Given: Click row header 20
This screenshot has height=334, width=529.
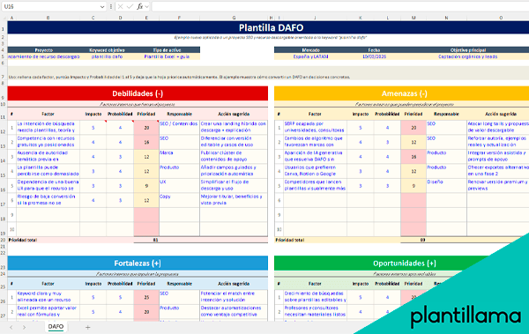Looking at the screenshot, I should click(x=3, y=240).
